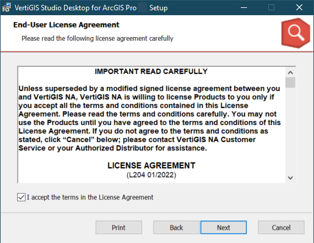
Task: Click the 'LICENSE AGREEMENT' title in the text
Action: pos(151,165)
